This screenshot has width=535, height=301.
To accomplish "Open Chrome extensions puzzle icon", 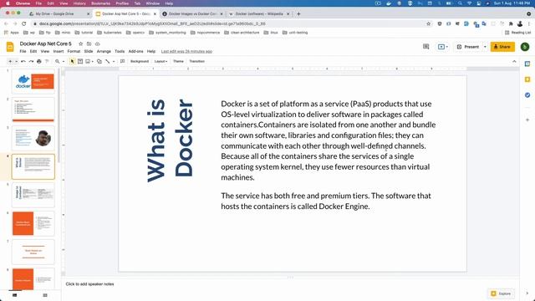I will pyautogui.click(x=511, y=23).
